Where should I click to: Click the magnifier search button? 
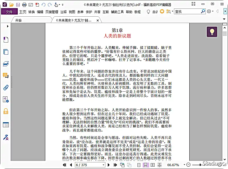coord(203,11)
